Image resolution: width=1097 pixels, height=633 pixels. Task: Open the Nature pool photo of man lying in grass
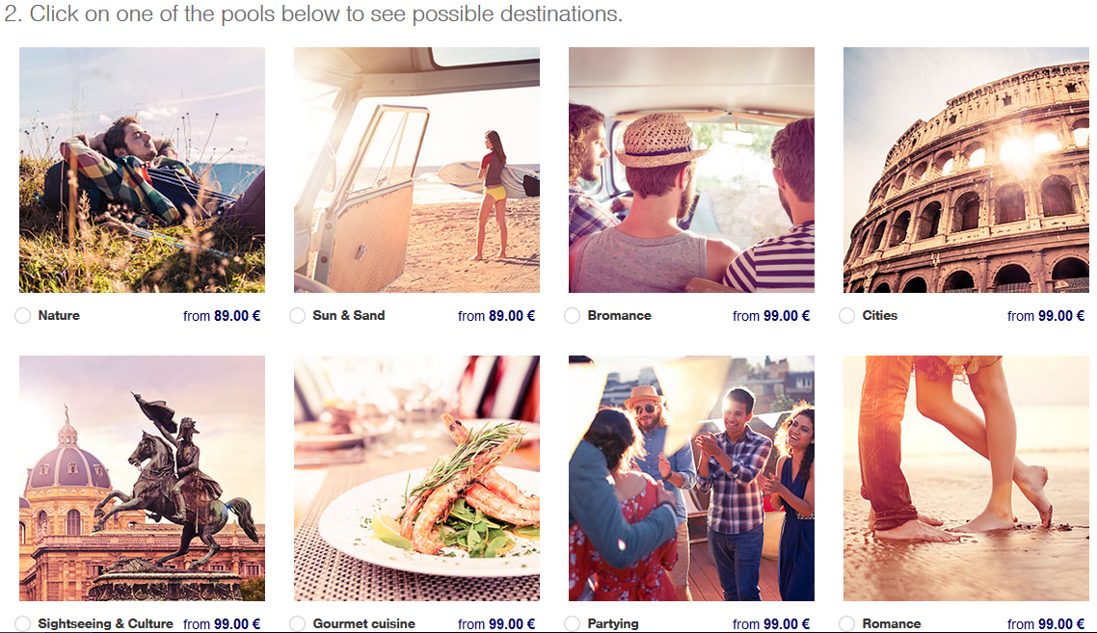[142, 170]
